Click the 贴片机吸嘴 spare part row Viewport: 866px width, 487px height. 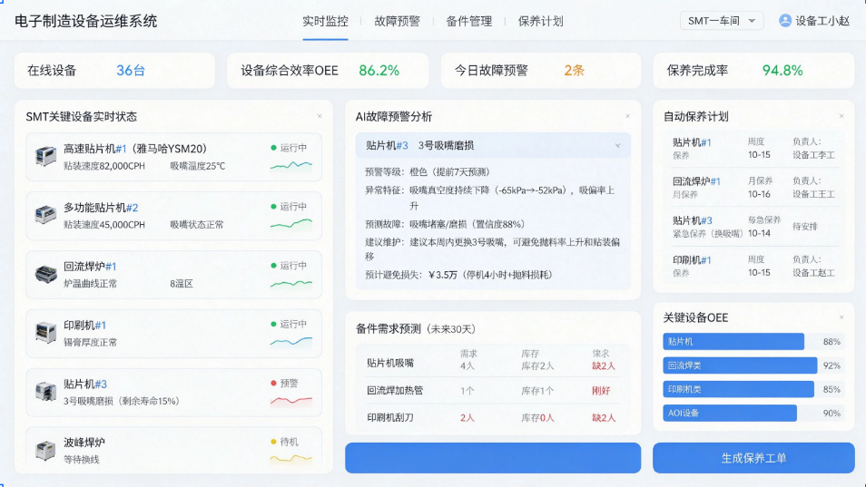point(493,361)
